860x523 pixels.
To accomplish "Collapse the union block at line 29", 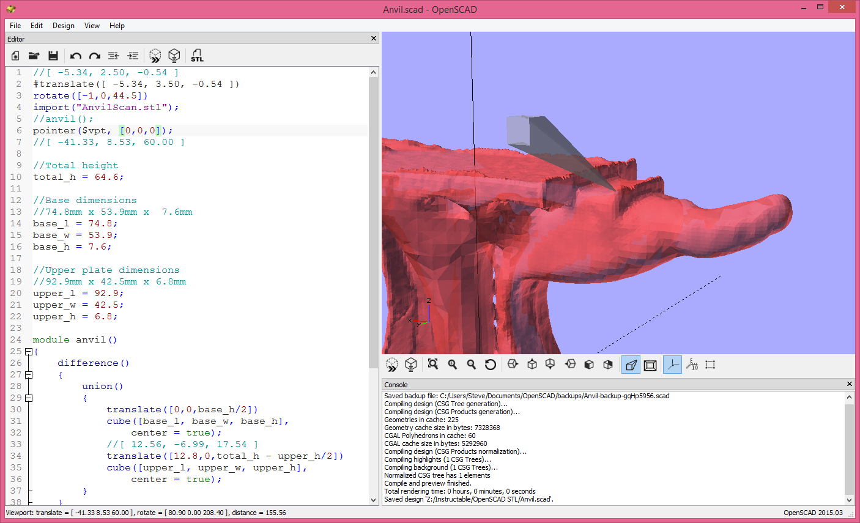I will pos(28,398).
